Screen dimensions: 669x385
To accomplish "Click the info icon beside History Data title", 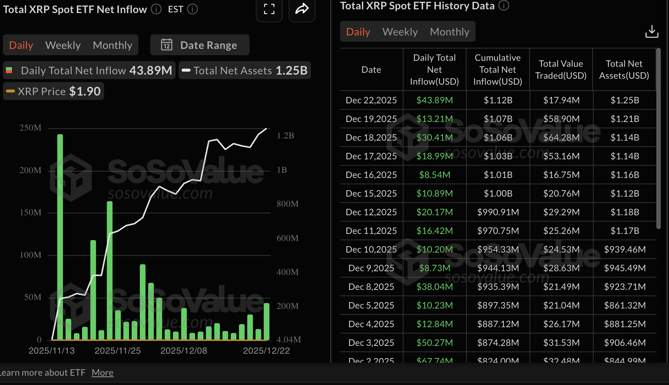I will [x=504, y=6].
